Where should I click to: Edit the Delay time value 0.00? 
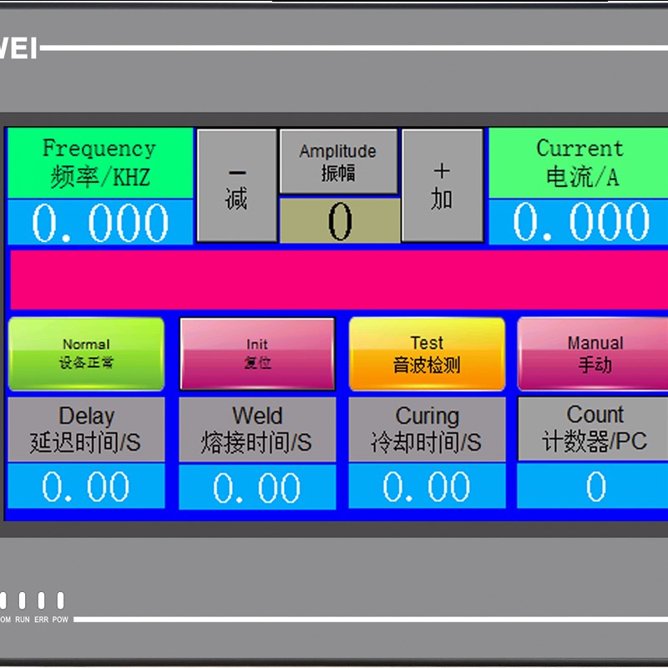86,486
